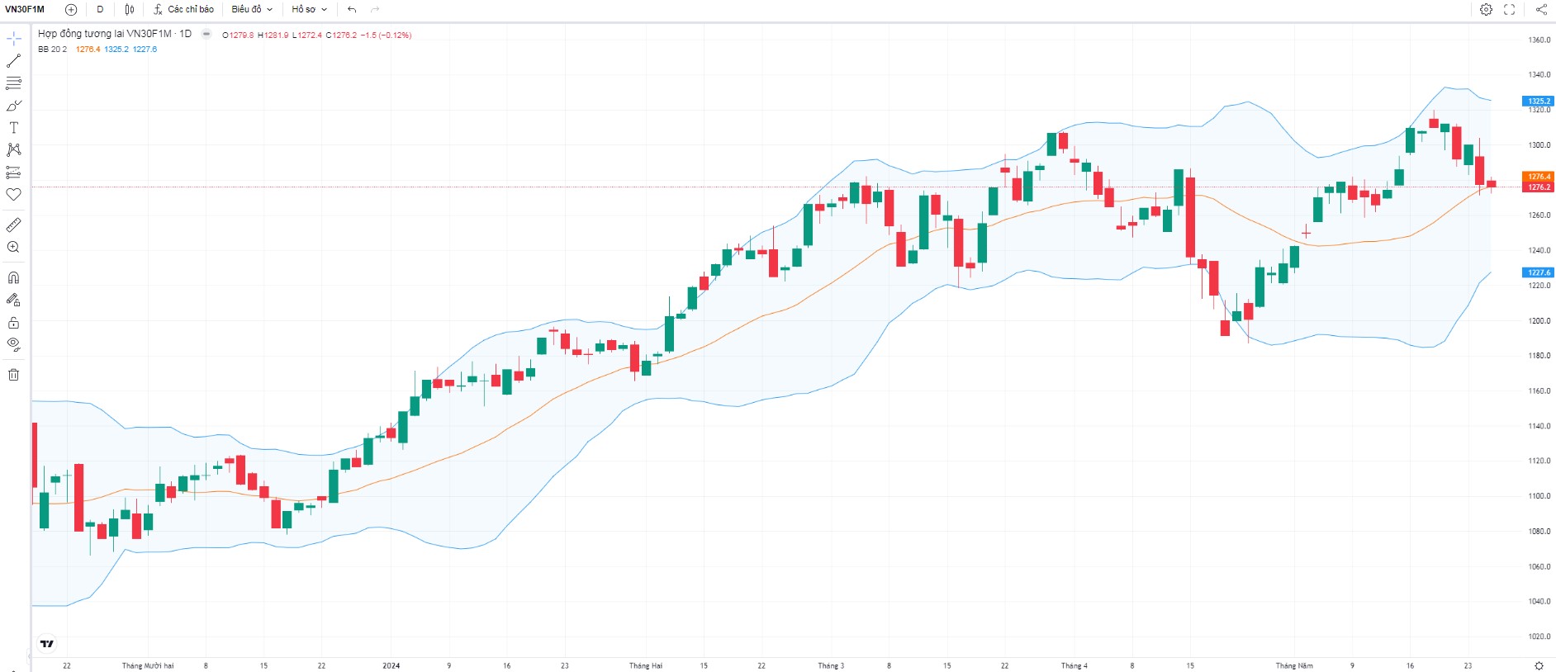Click the VN30F1M symbol search
Image resolution: width=1556 pixels, height=672 pixels.
point(25,9)
